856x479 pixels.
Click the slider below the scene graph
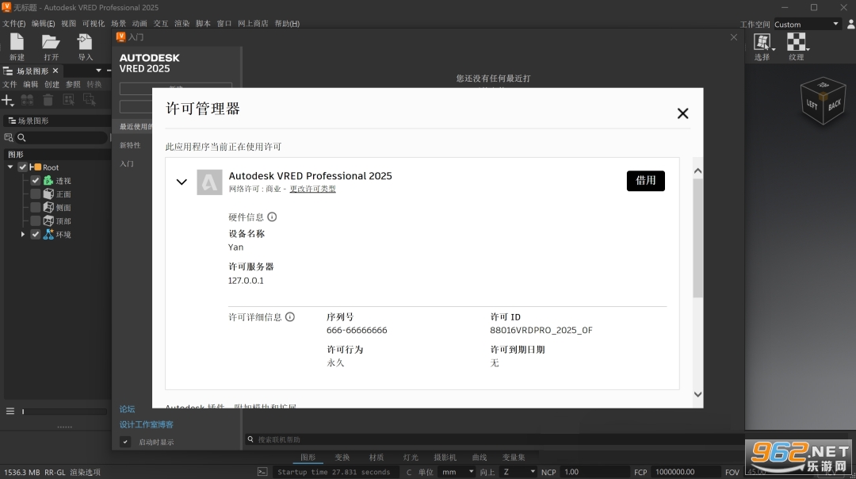pos(64,412)
